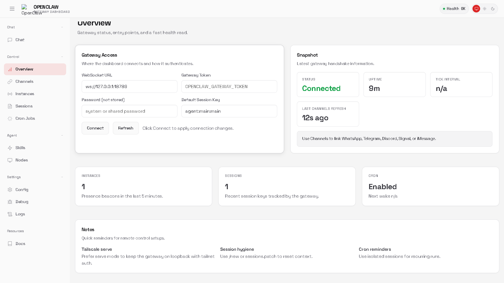Click the Channels link icon
This screenshot has height=283, width=504.
click(x=10, y=81)
